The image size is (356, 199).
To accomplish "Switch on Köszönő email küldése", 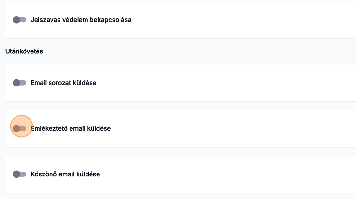I will pyautogui.click(x=19, y=174).
